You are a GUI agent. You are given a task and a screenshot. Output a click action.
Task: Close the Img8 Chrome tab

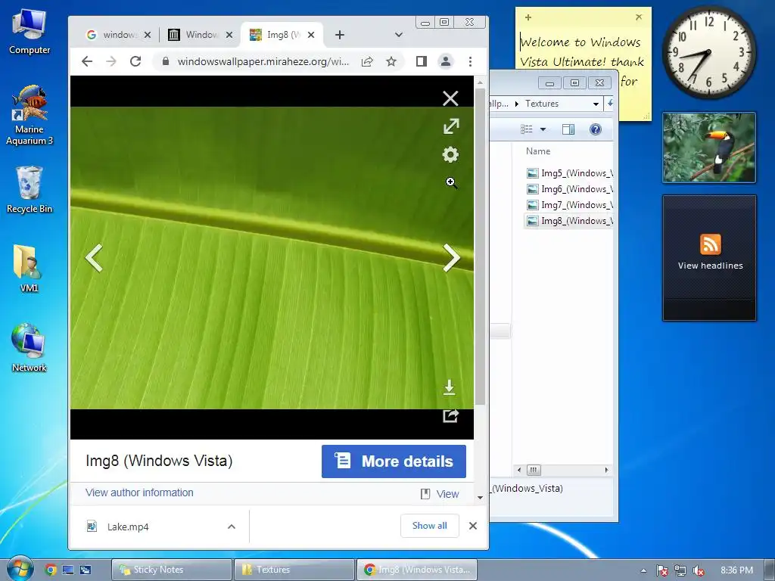point(311,35)
